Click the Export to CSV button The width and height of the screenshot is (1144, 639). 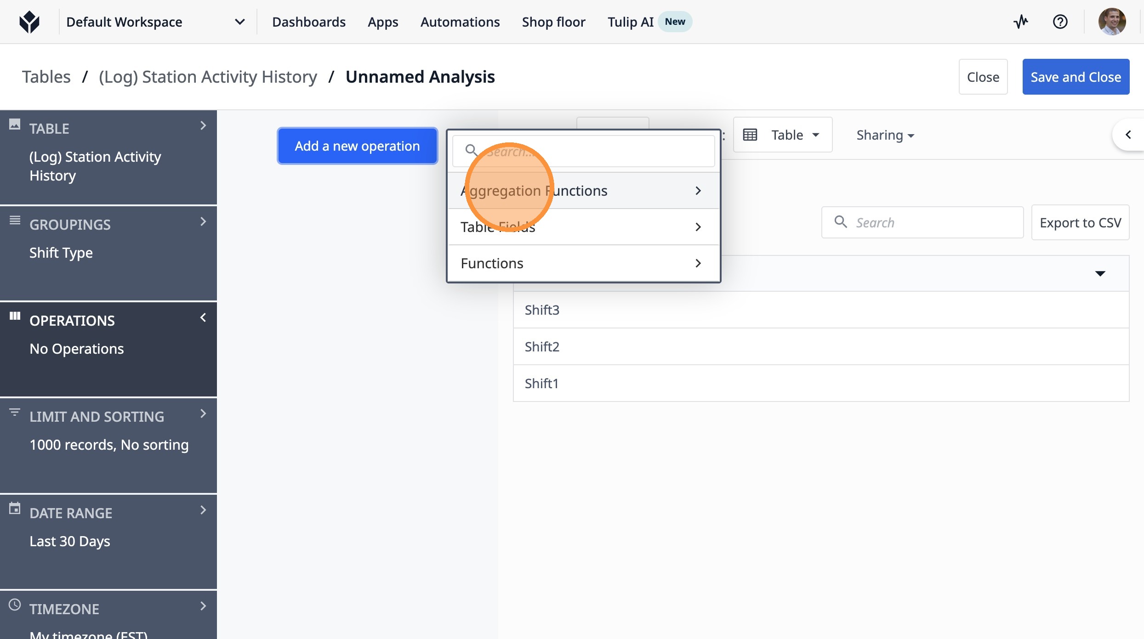point(1080,223)
